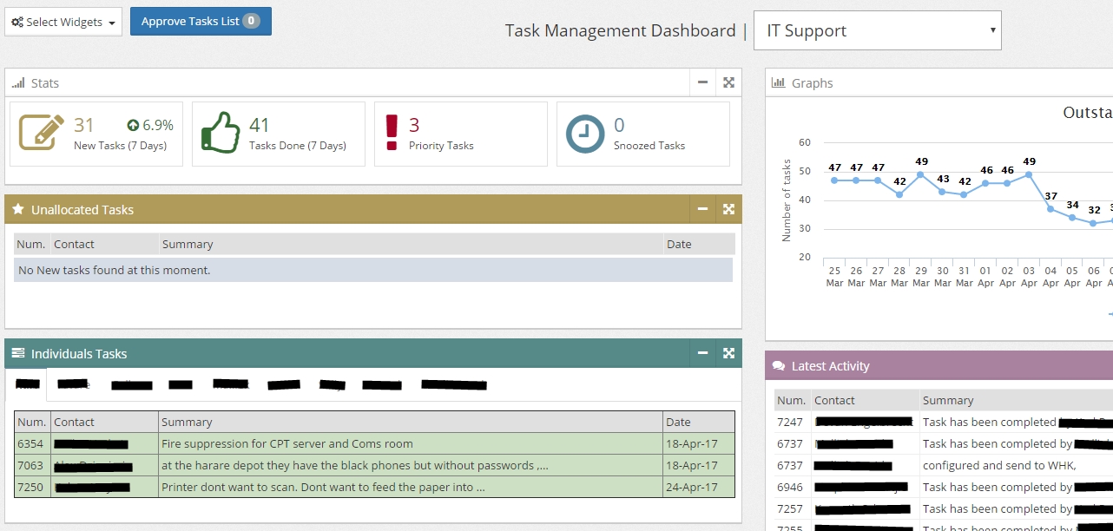Click the 03 Apr data point showing 49
This screenshot has height=531, width=1113.
click(1029, 174)
